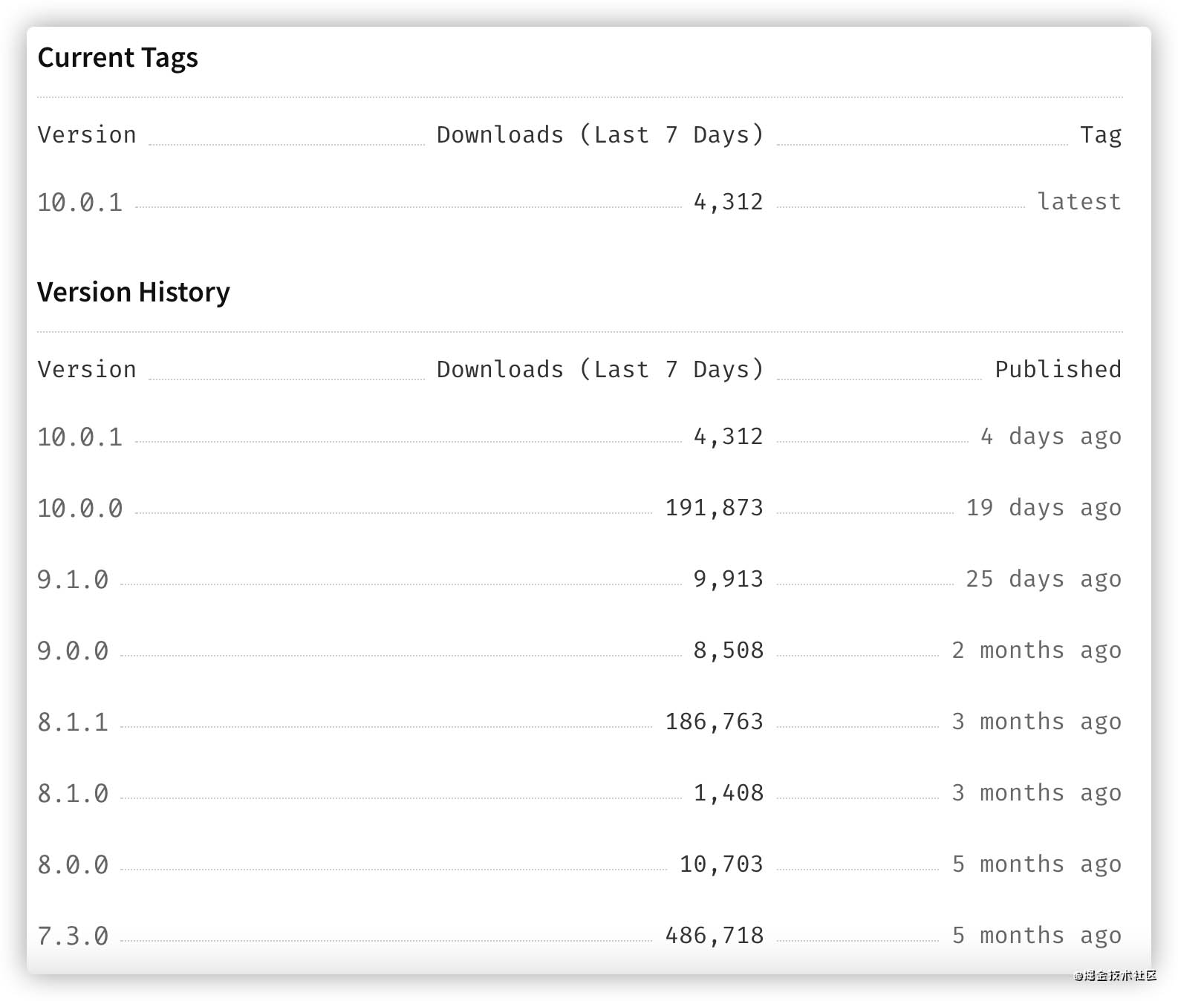Click the Version History heading
Image resolution: width=1178 pixels, height=1001 pixels.
[134, 293]
